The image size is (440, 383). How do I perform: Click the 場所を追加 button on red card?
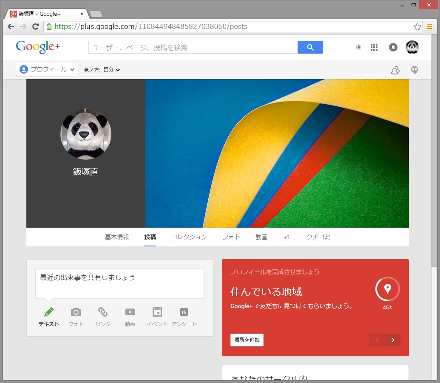pos(247,340)
